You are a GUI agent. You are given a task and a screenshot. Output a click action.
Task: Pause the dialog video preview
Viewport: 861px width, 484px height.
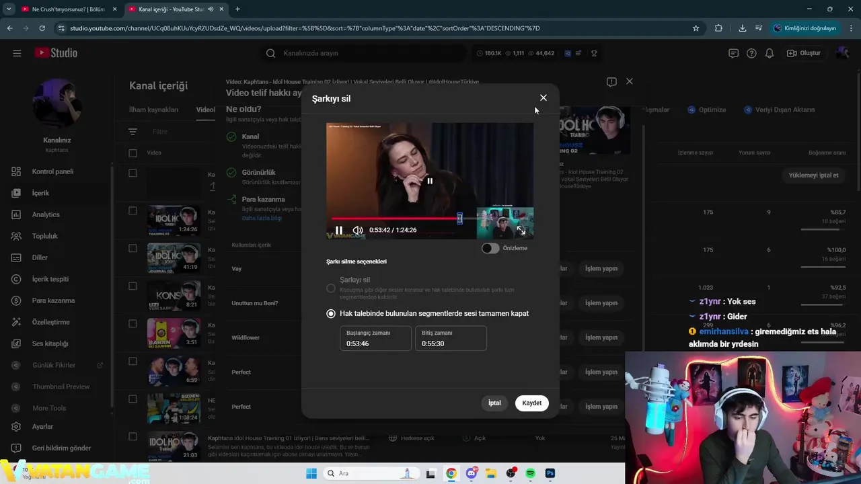pyautogui.click(x=339, y=230)
